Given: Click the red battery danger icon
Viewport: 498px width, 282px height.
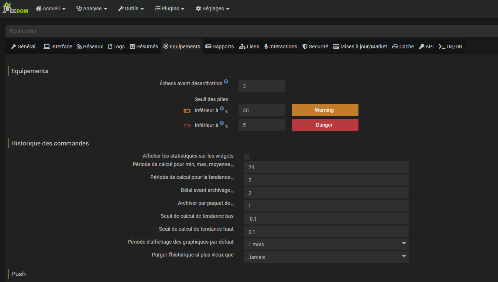Looking at the screenshot, I should click(187, 125).
